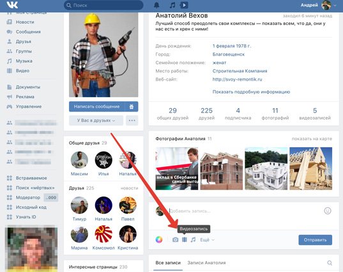This screenshot has width=343, height=272.
Task: Open Управление in left sidebar
Action: point(29,106)
